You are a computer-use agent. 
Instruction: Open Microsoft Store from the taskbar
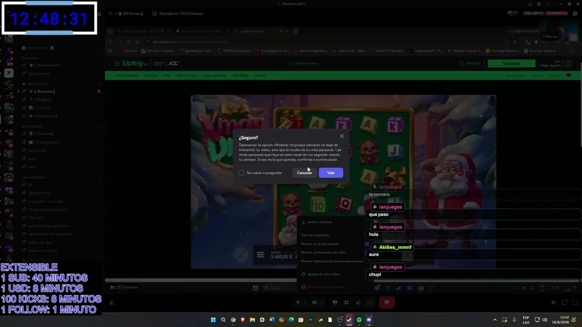click(x=301, y=320)
